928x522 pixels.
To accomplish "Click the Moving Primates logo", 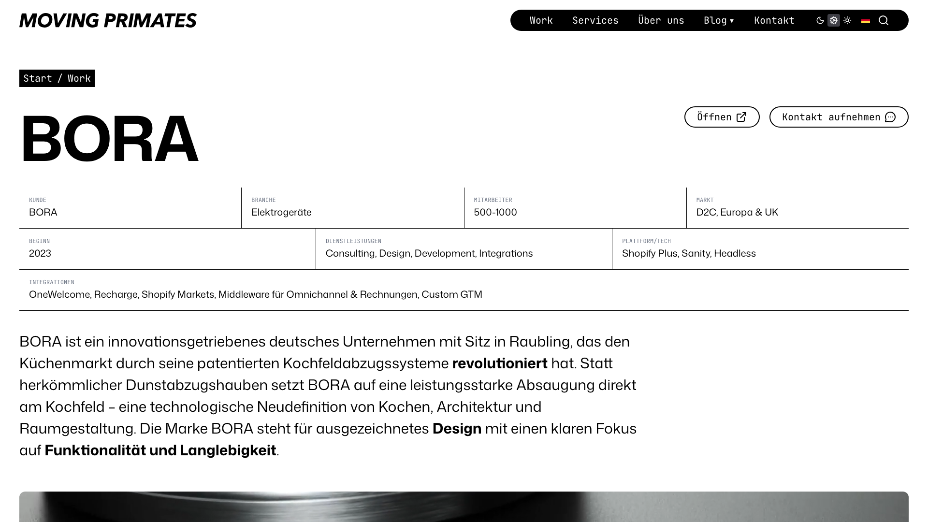I will [108, 20].
